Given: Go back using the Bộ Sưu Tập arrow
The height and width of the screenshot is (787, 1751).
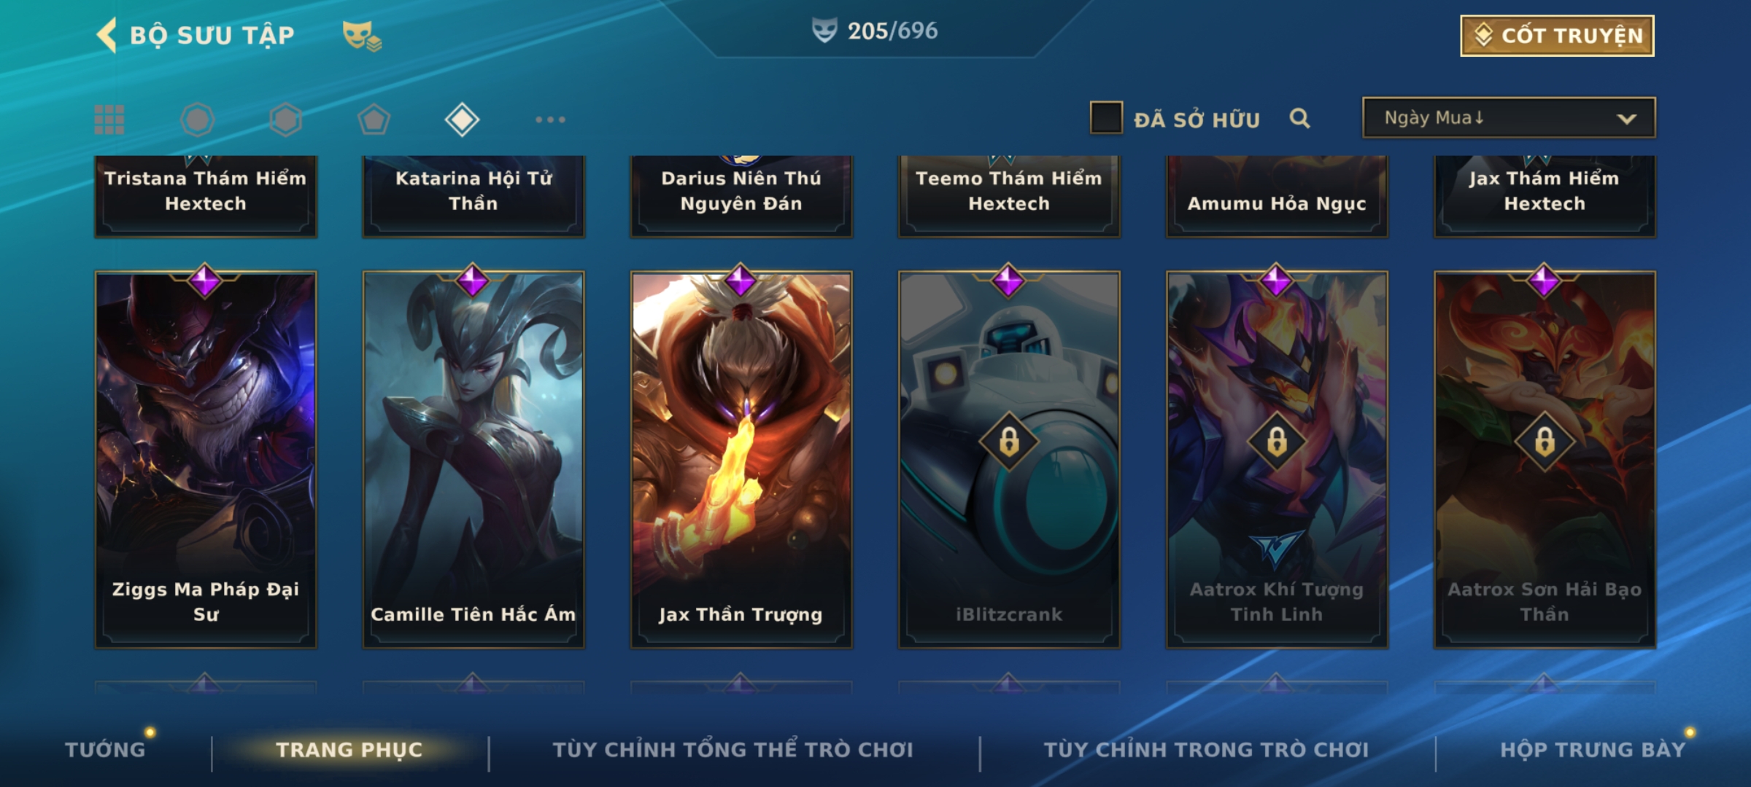Looking at the screenshot, I should pos(107,35).
